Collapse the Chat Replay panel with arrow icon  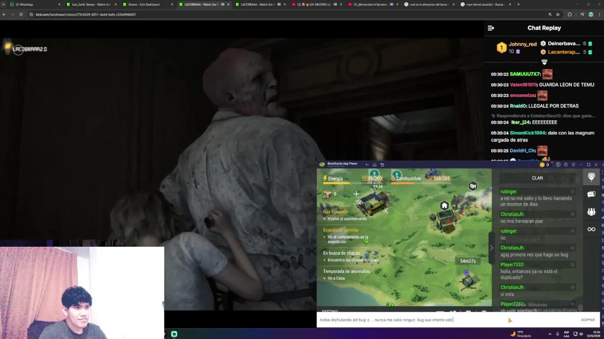click(x=491, y=28)
